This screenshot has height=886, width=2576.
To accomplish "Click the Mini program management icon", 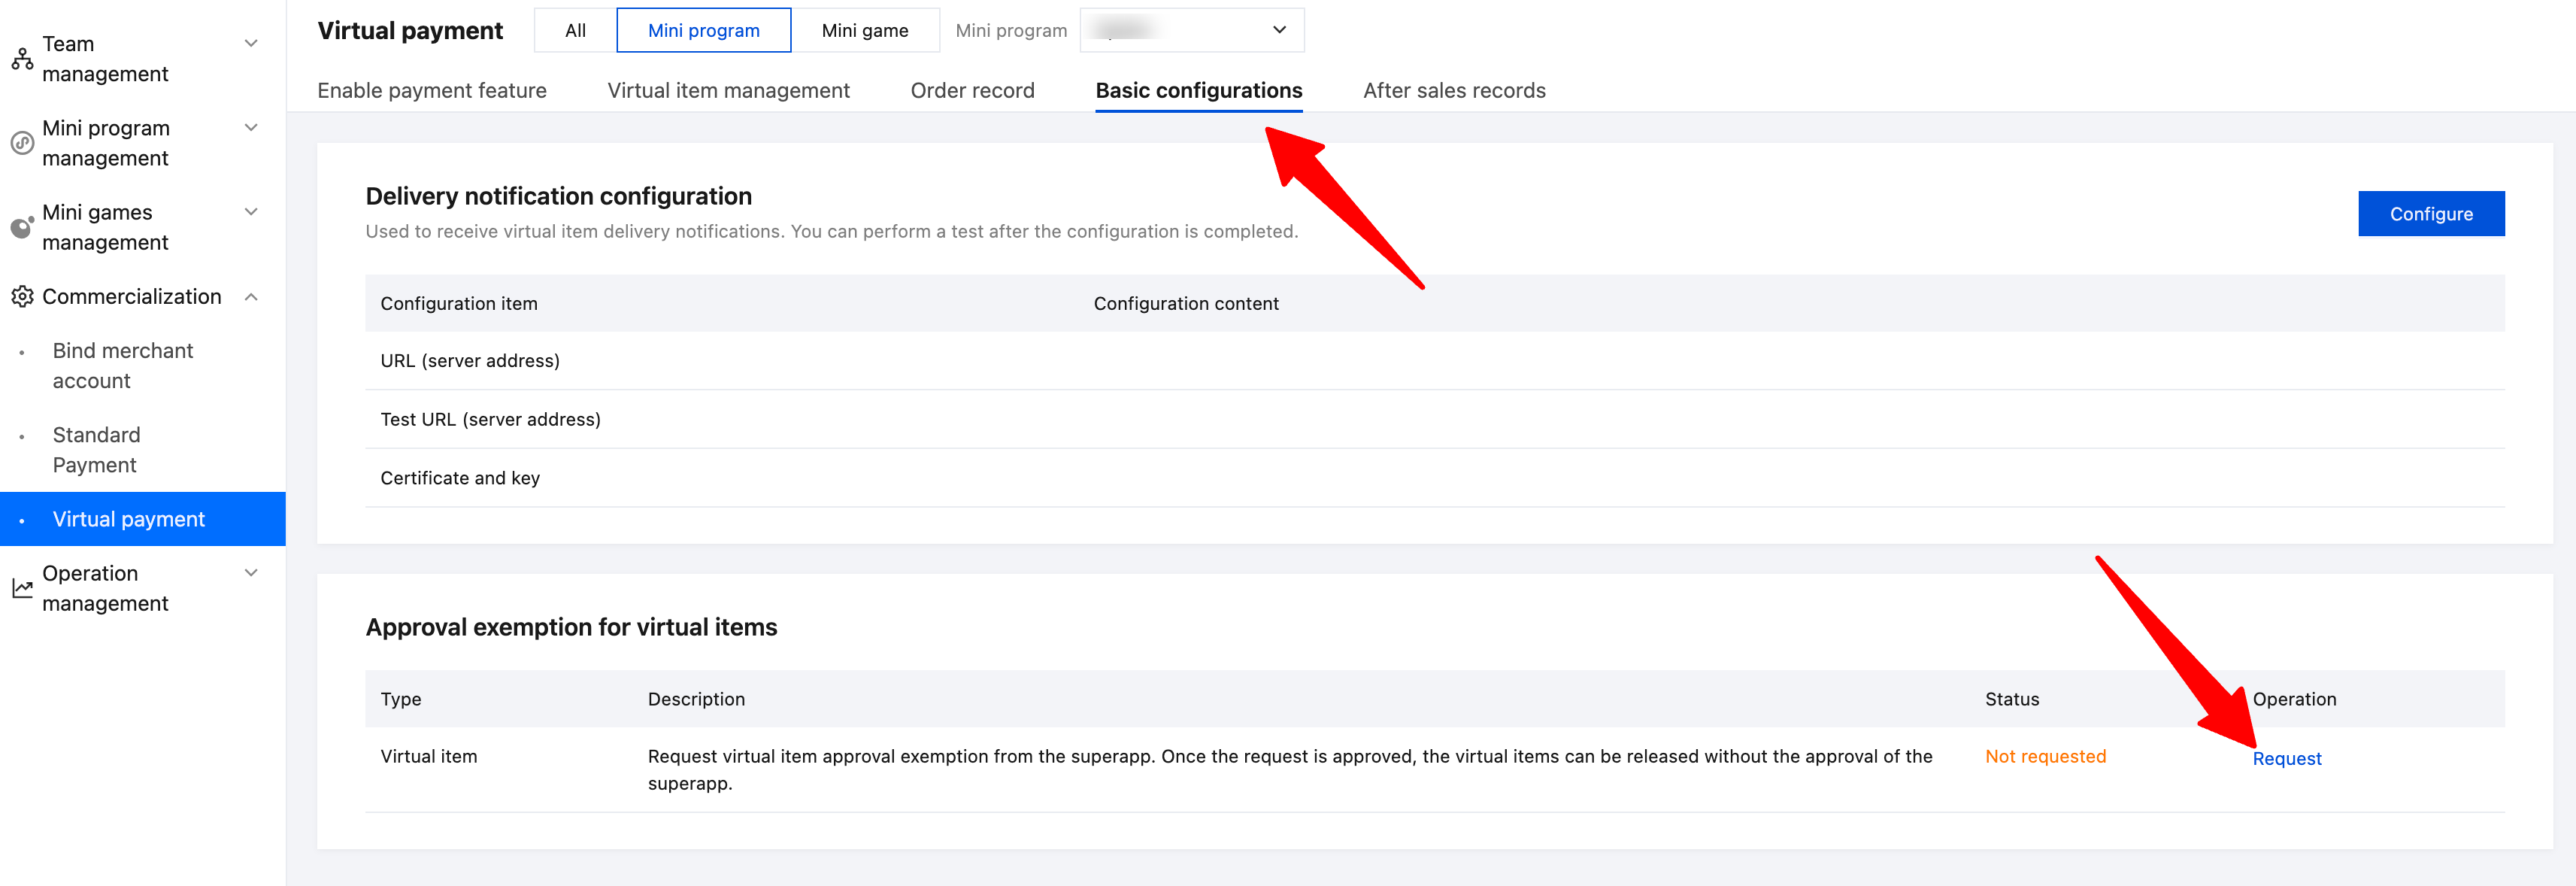I will 22,143.
